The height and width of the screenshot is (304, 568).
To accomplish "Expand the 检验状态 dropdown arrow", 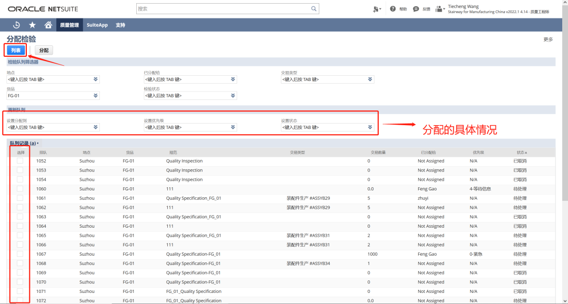I will click(233, 96).
